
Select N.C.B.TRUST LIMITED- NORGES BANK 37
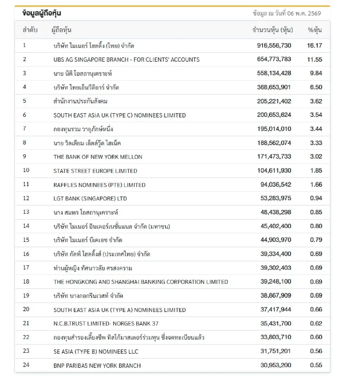click(x=106, y=324)
